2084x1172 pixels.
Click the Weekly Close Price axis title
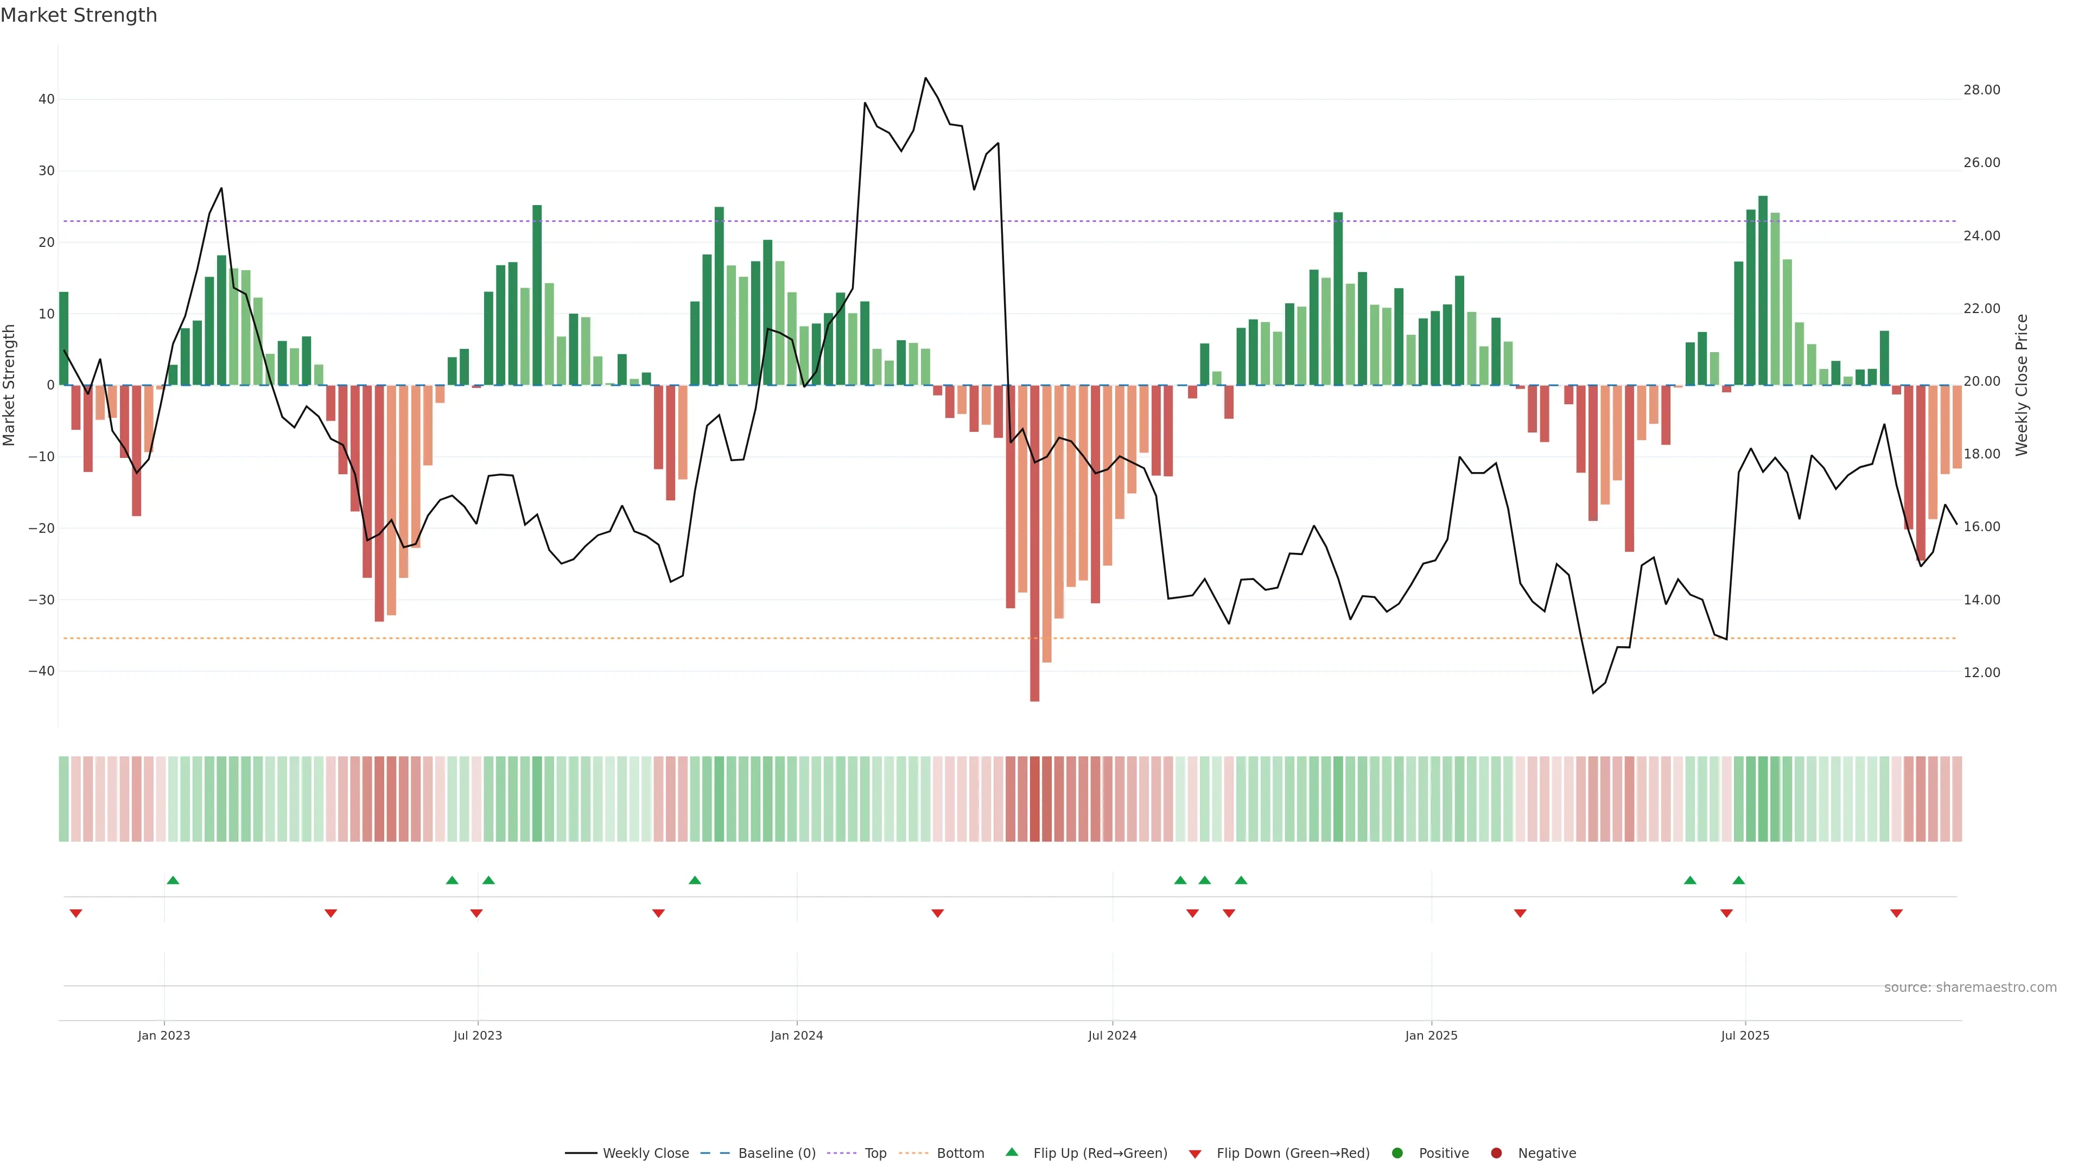click(x=2022, y=385)
